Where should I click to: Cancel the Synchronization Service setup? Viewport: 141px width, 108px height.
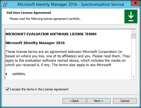point(125,101)
